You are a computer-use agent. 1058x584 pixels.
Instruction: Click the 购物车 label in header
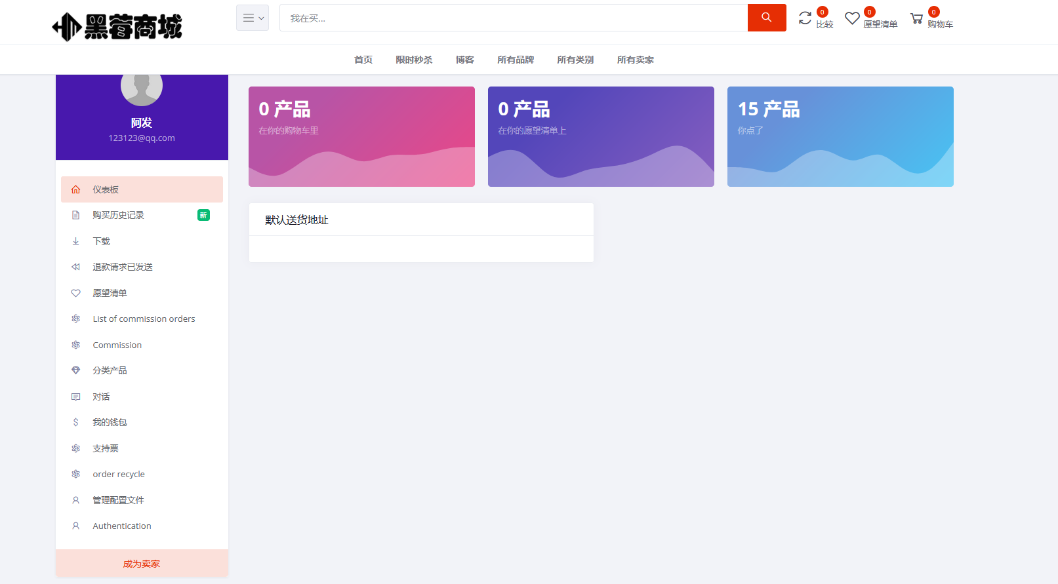[940, 24]
